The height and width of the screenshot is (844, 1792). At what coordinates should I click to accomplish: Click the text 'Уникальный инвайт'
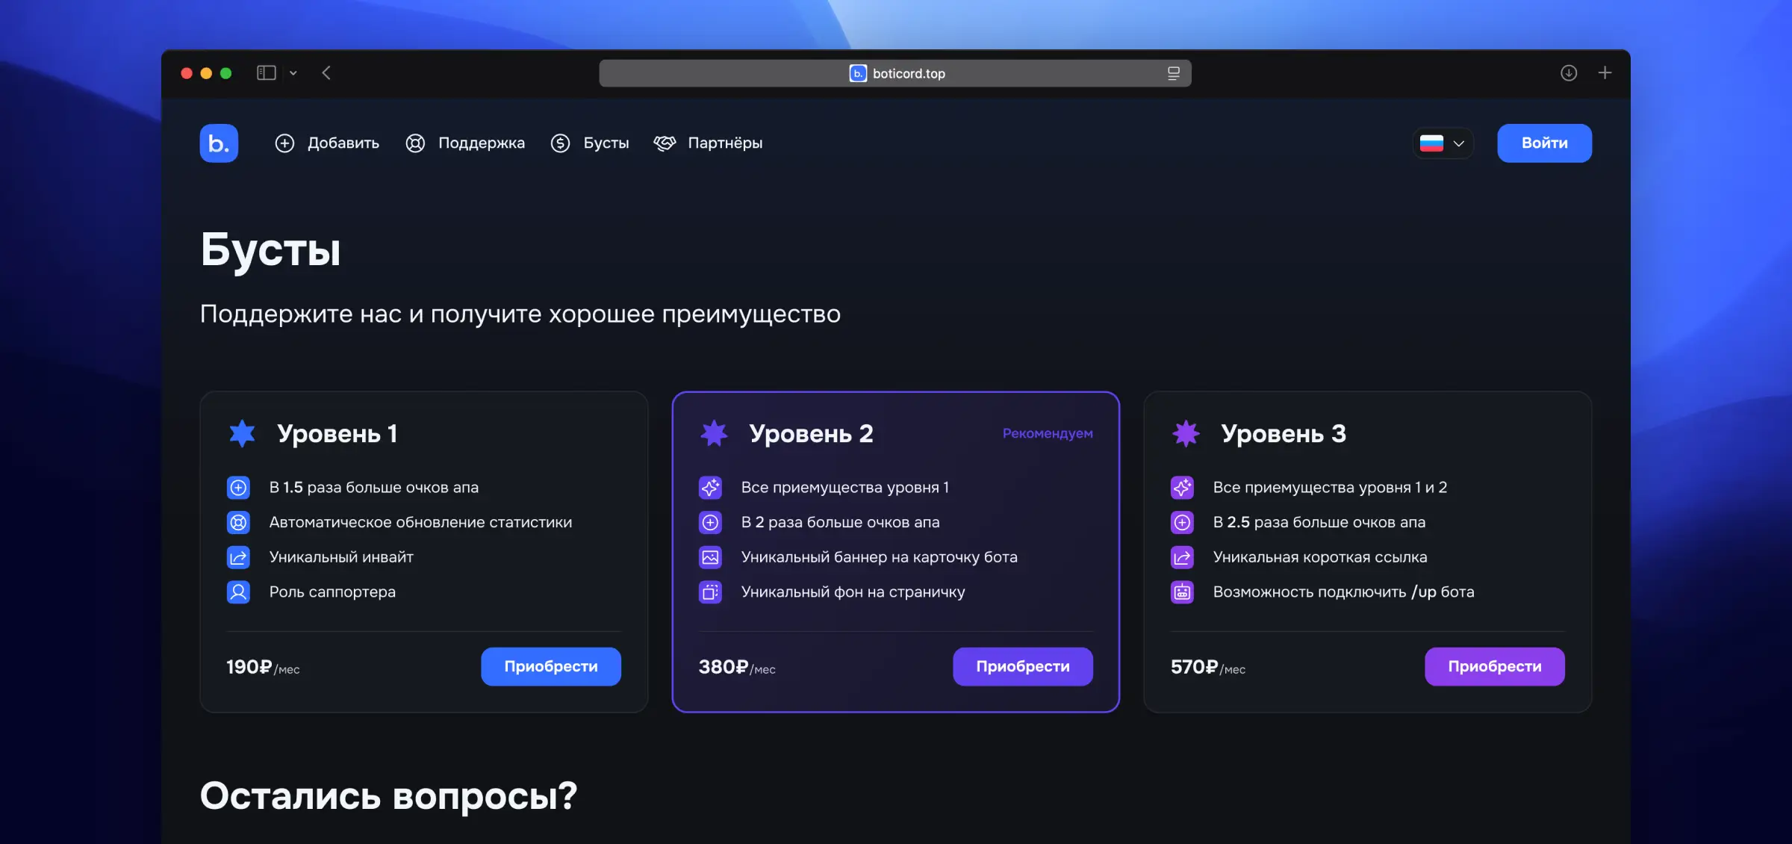[341, 557]
